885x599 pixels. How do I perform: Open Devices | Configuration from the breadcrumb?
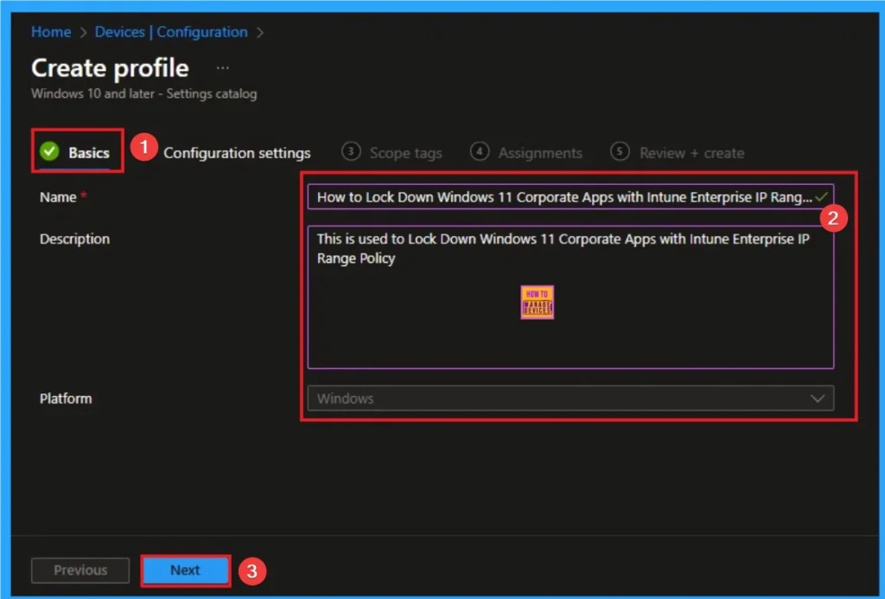point(173,32)
